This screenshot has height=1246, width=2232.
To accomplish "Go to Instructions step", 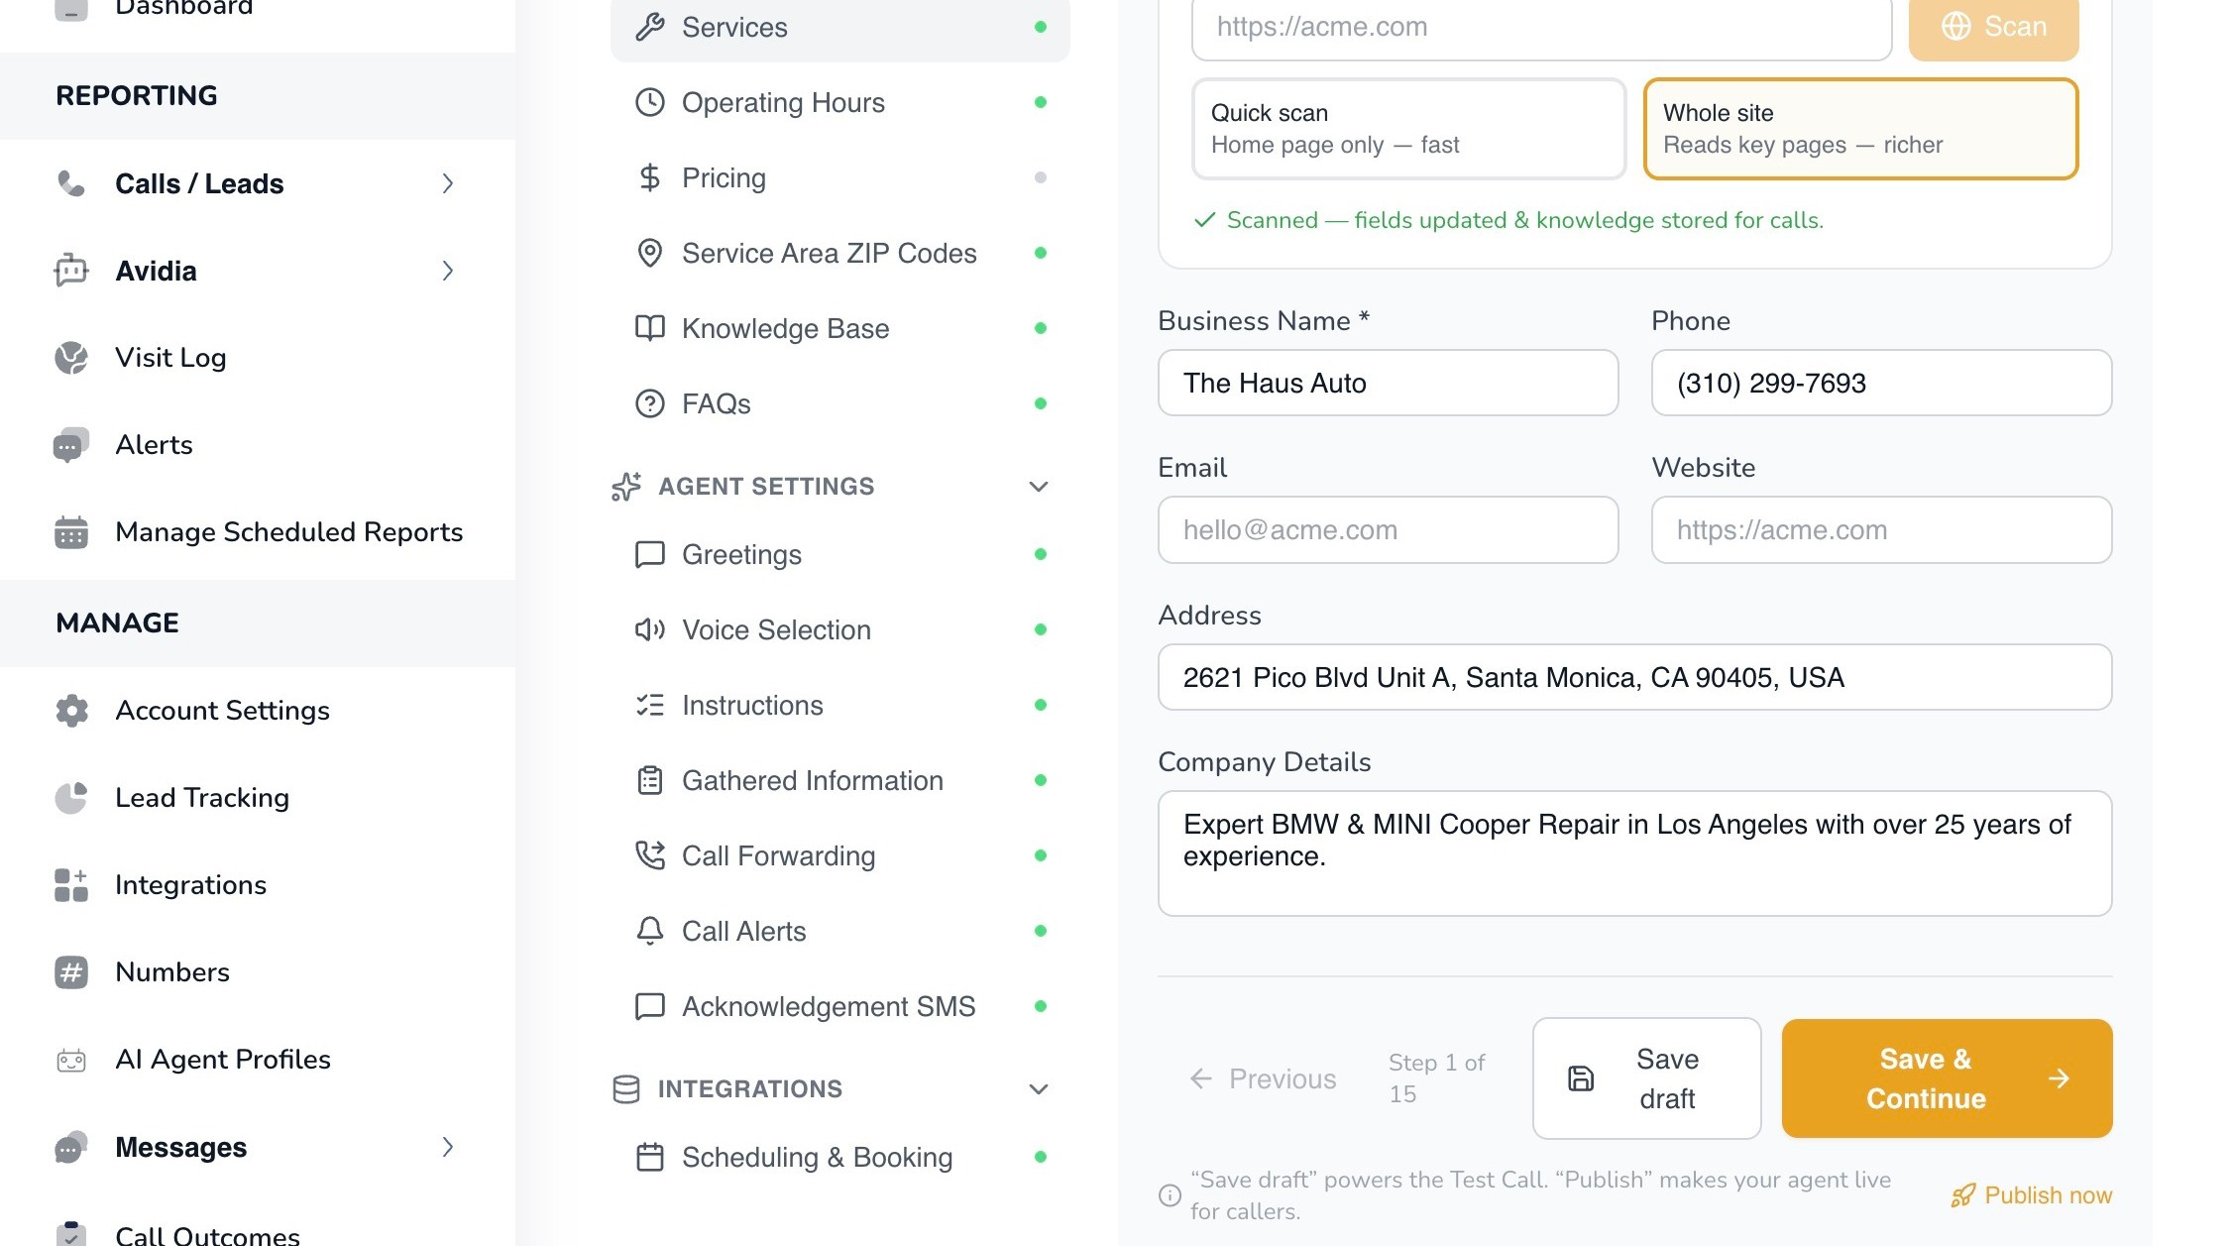I will click(840, 705).
